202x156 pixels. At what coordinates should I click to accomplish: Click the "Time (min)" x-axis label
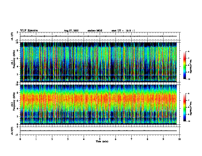102,141
